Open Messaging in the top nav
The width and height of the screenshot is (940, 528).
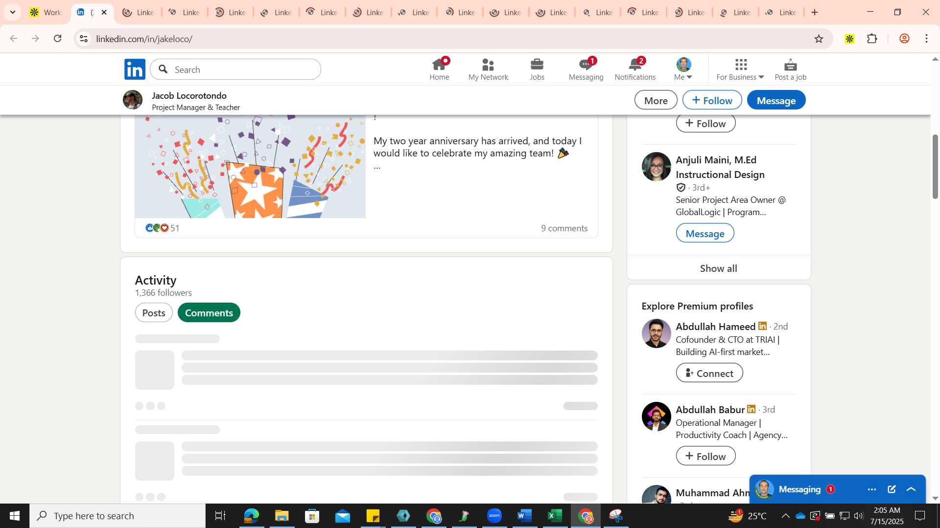tap(586, 69)
